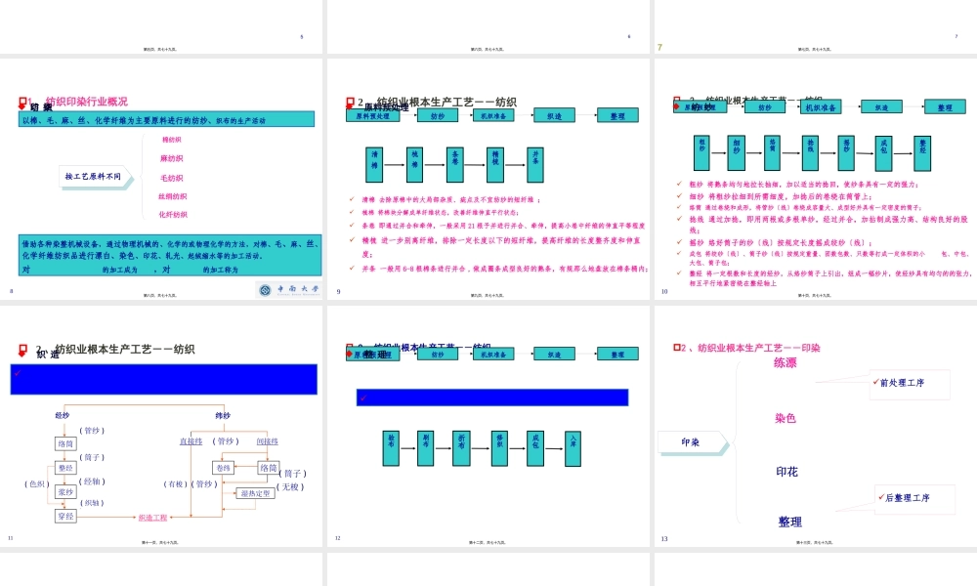
Task: Click the 纺纱 process box on slide 9
Action: coord(437,115)
